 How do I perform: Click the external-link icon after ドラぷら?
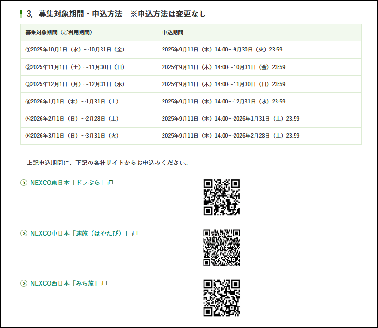tap(111, 183)
